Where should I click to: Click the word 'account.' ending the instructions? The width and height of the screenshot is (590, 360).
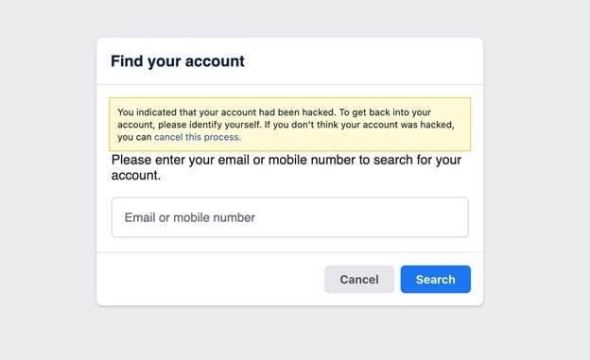coord(136,176)
